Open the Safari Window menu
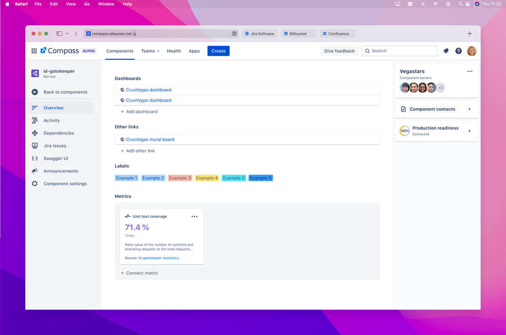Image resolution: width=506 pixels, height=335 pixels. pos(106,4)
